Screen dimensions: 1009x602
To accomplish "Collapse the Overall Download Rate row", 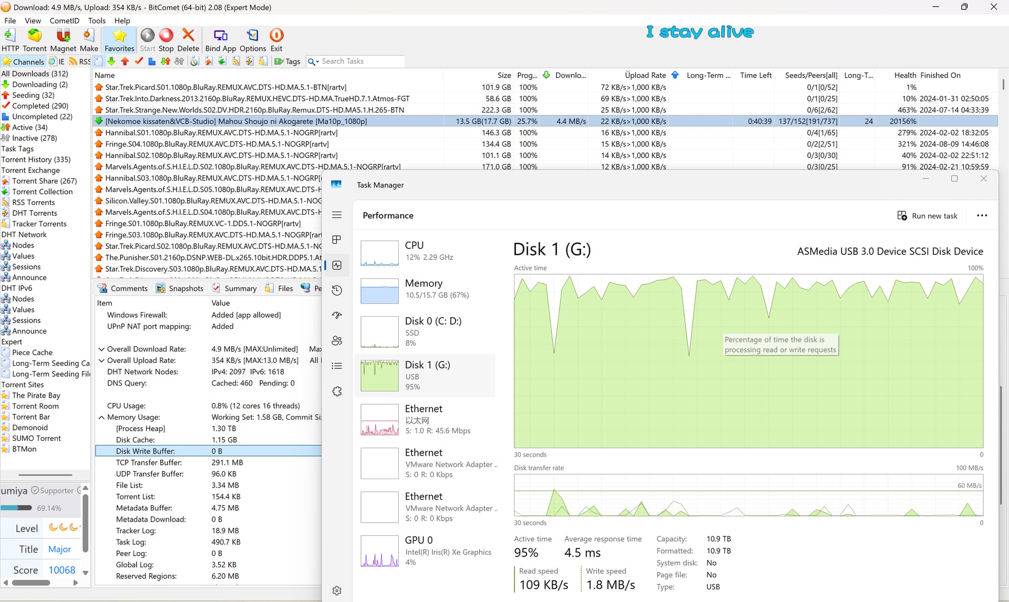I will coord(101,349).
